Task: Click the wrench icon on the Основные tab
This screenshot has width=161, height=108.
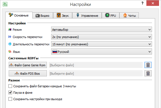Action: tap(11, 15)
